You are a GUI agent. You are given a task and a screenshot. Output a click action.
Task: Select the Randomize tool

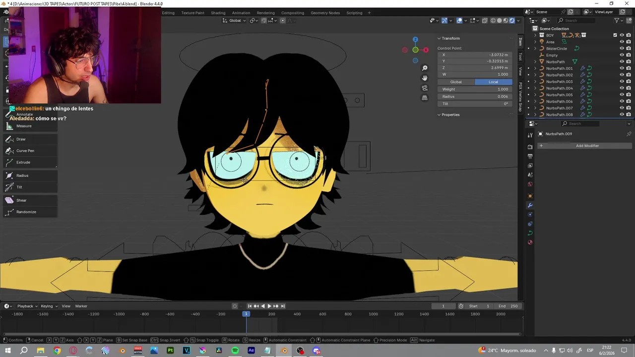pos(30,212)
